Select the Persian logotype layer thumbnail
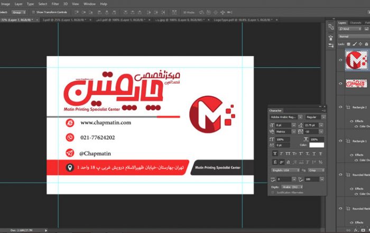Screen dimensions: 370x233 357,83
